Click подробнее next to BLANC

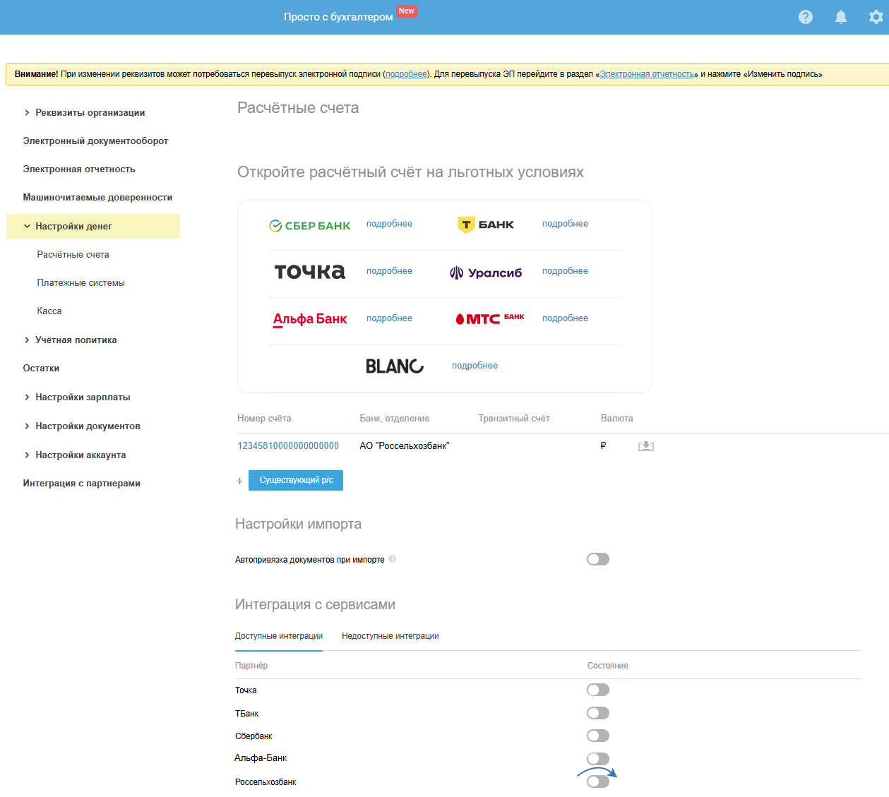[x=475, y=366]
